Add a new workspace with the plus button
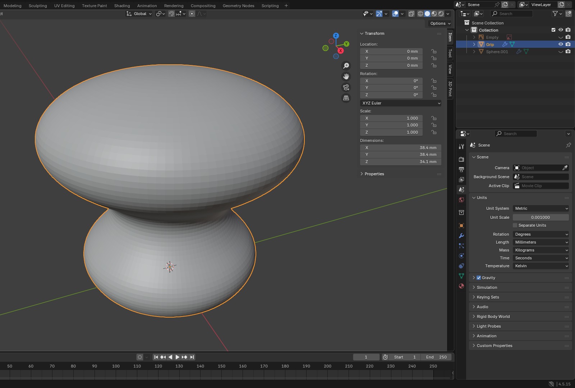 pos(286,6)
